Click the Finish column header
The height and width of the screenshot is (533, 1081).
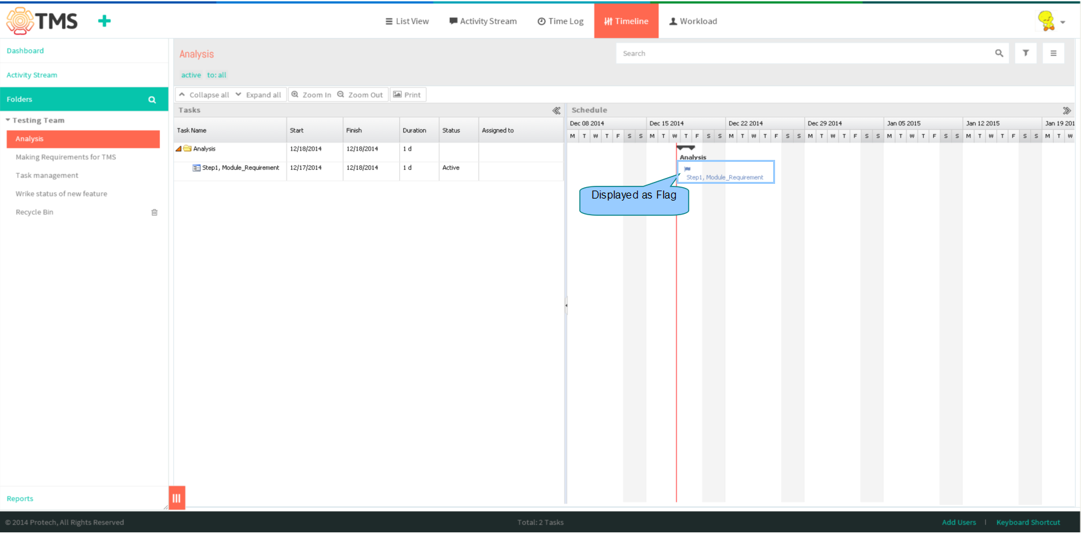coord(371,131)
